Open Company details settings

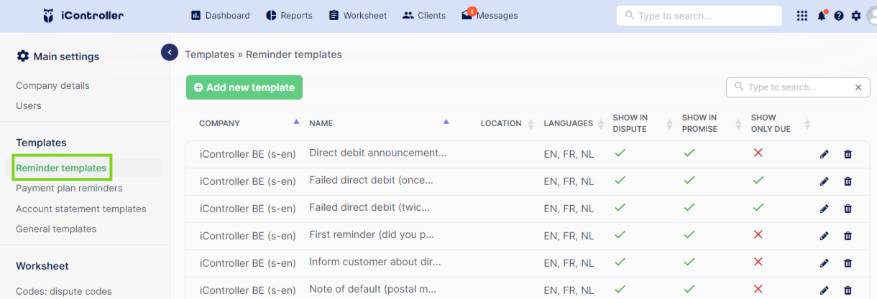(52, 85)
